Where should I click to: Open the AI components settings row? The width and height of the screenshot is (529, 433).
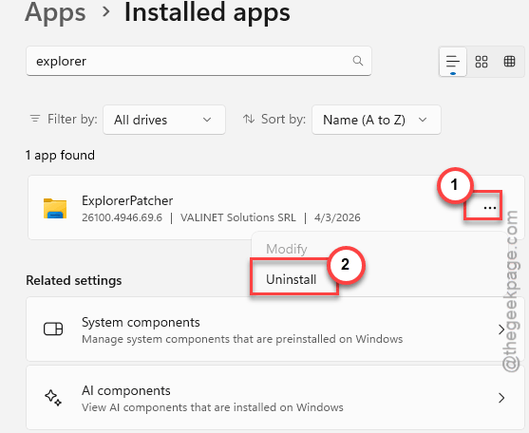click(x=275, y=398)
